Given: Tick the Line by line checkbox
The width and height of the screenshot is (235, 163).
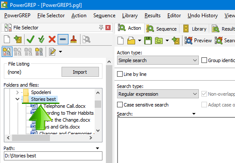Looking at the screenshot, I should pos(120,74).
